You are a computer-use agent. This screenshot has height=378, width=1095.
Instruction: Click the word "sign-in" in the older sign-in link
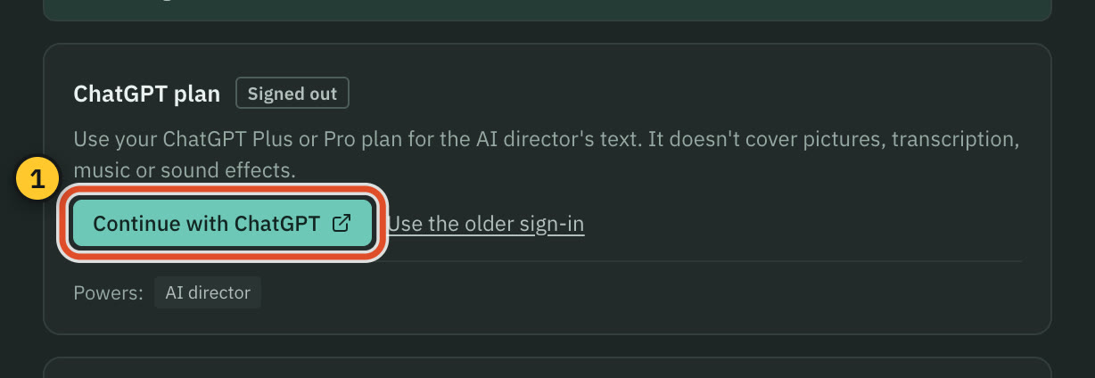(552, 223)
